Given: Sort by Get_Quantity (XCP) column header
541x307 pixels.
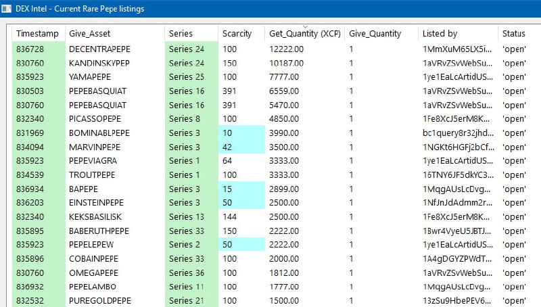Looking at the screenshot, I should (x=305, y=33).
